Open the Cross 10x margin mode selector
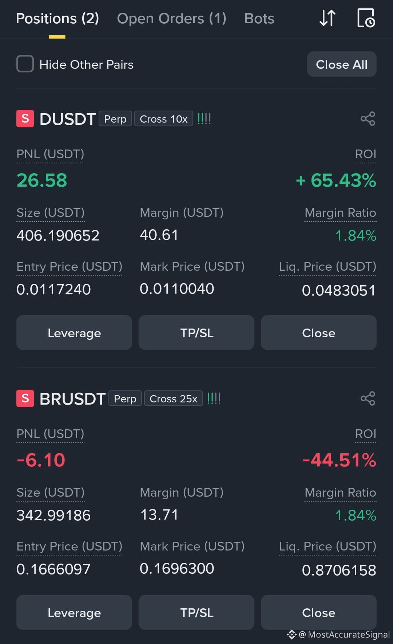The height and width of the screenshot is (644, 393). 163,119
